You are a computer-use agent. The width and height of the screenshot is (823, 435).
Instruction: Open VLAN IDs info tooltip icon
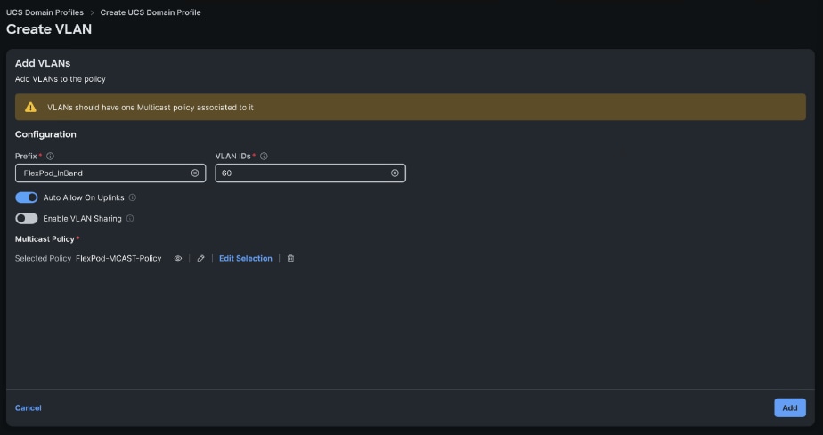(x=264, y=157)
